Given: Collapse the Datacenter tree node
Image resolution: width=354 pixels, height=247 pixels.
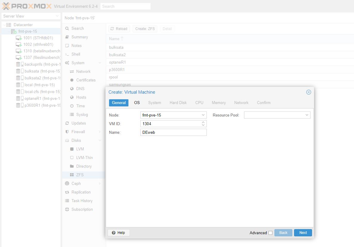Looking at the screenshot, I should (x=4, y=25).
